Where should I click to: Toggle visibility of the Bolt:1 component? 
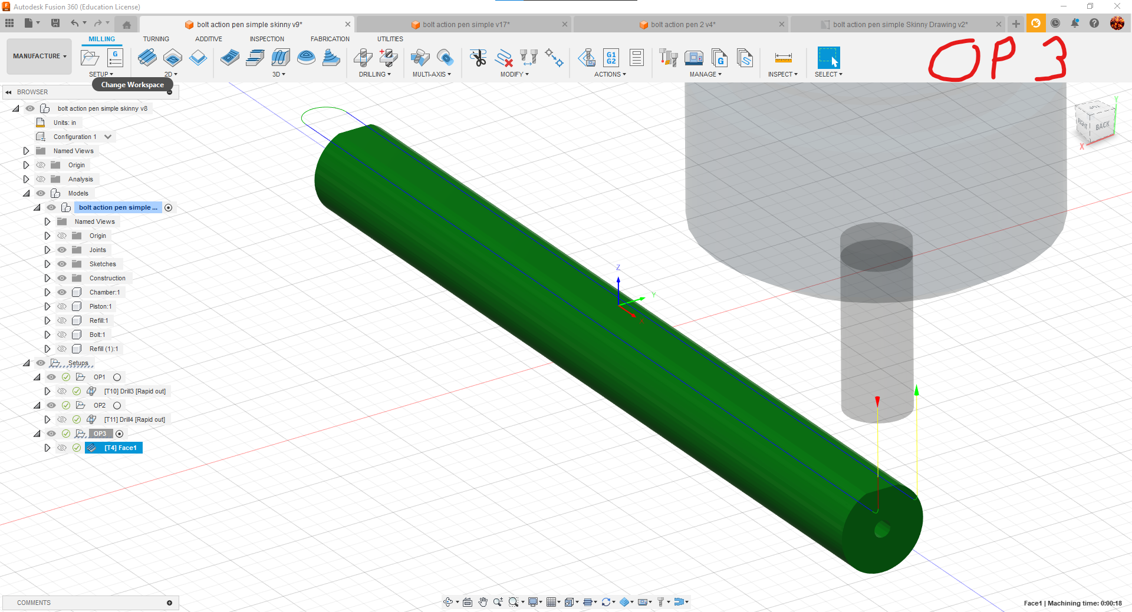[61, 335]
